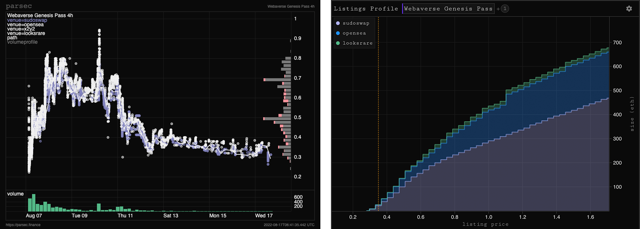Click the UTC timestamp at bottom right
The width and height of the screenshot is (640, 229).
tap(289, 225)
